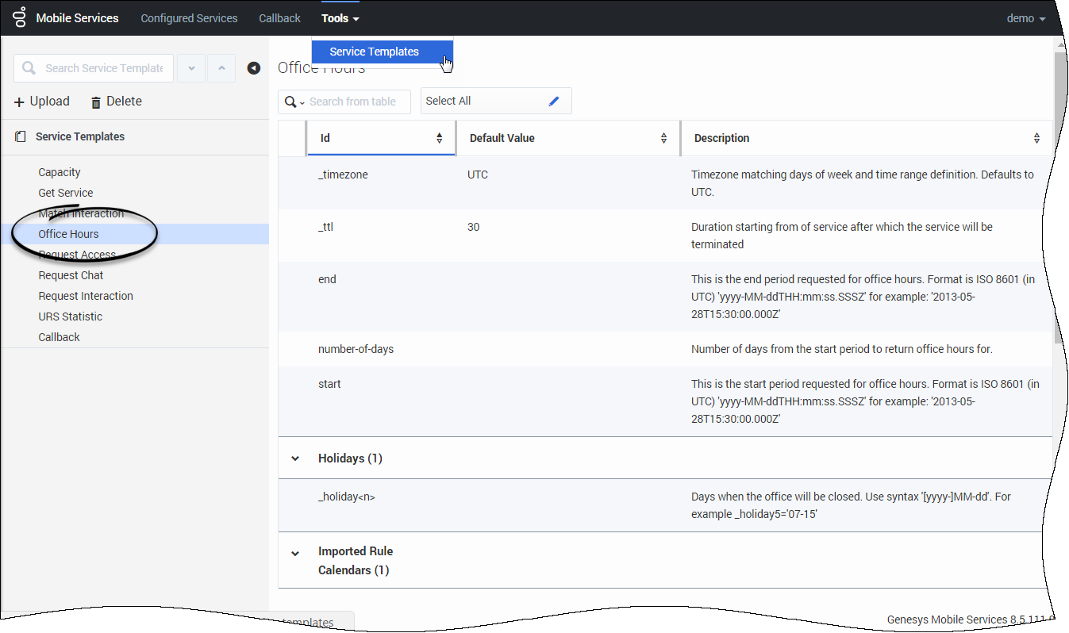The image size is (1069, 633).
Task: Click the Delete trash icon
Action: [96, 102]
